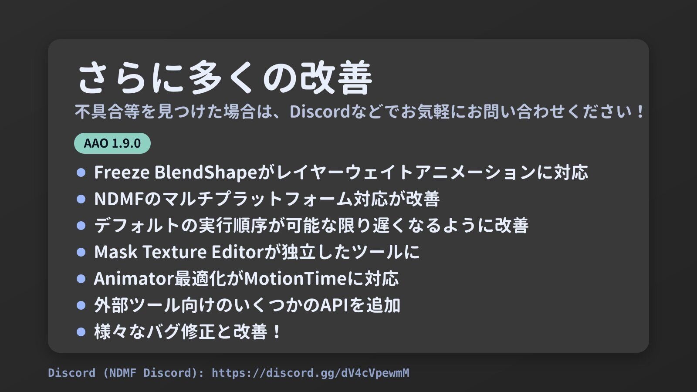Image resolution: width=697 pixels, height=392 pixels.
Task: Click the AAO 1.9.0 version badge
Action: tap(112, 143)
